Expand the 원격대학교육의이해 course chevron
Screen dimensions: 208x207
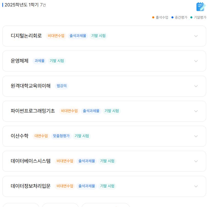pyautogui.click(x=196, y=86)
